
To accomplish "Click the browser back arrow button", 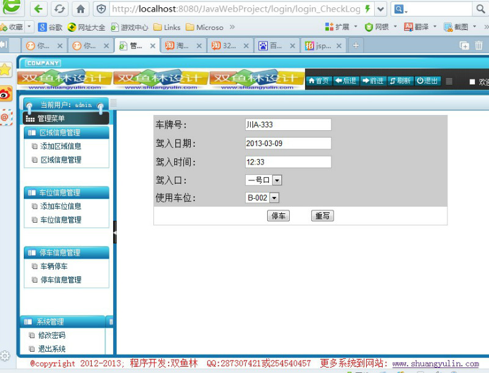I will point(39,9).
